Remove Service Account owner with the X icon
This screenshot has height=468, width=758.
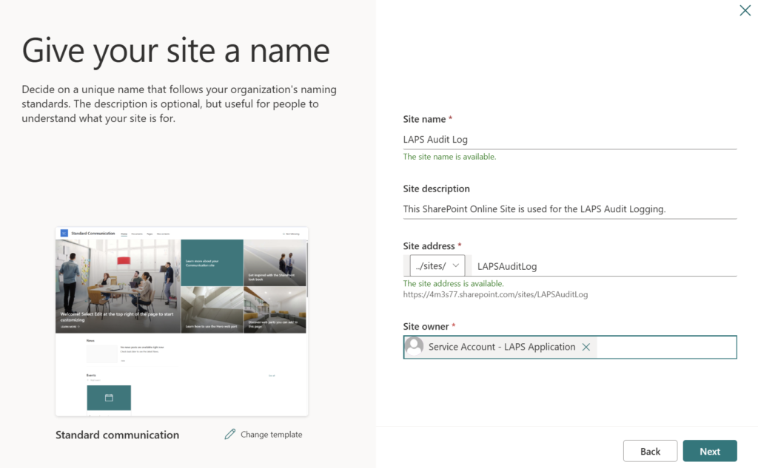tap(586, 347)
